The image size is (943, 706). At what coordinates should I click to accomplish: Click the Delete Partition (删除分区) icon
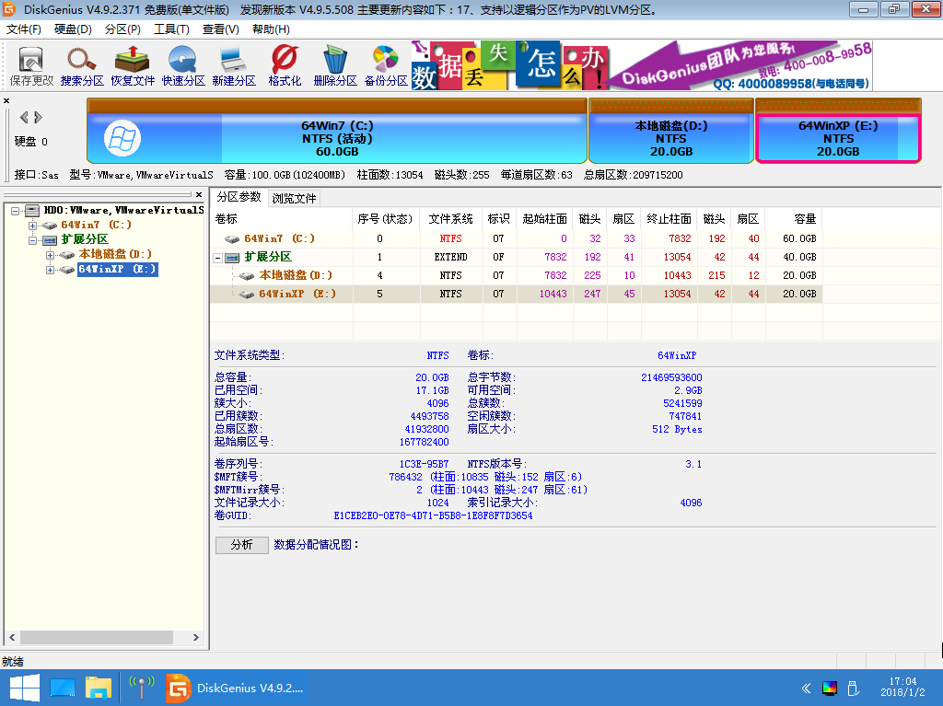[335, 65]
